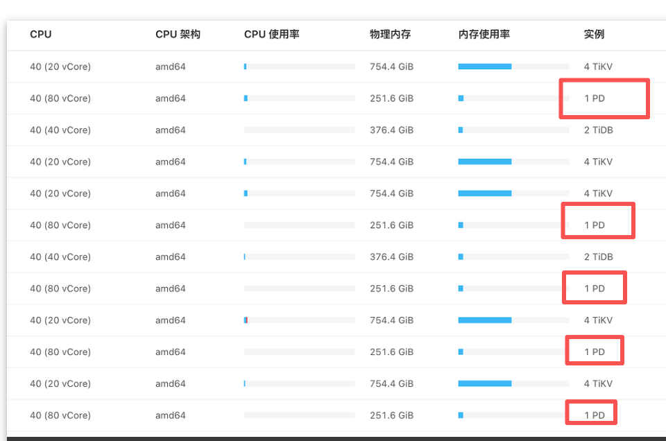
Task: Select 376.4 GiB in TiDB row with empty CPU bar
Action: click(391, 130)
